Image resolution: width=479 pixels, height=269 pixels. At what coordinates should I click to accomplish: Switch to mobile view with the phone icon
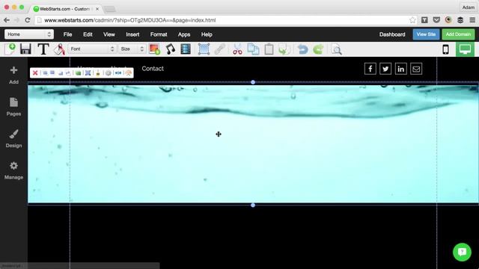coord(446,49)
